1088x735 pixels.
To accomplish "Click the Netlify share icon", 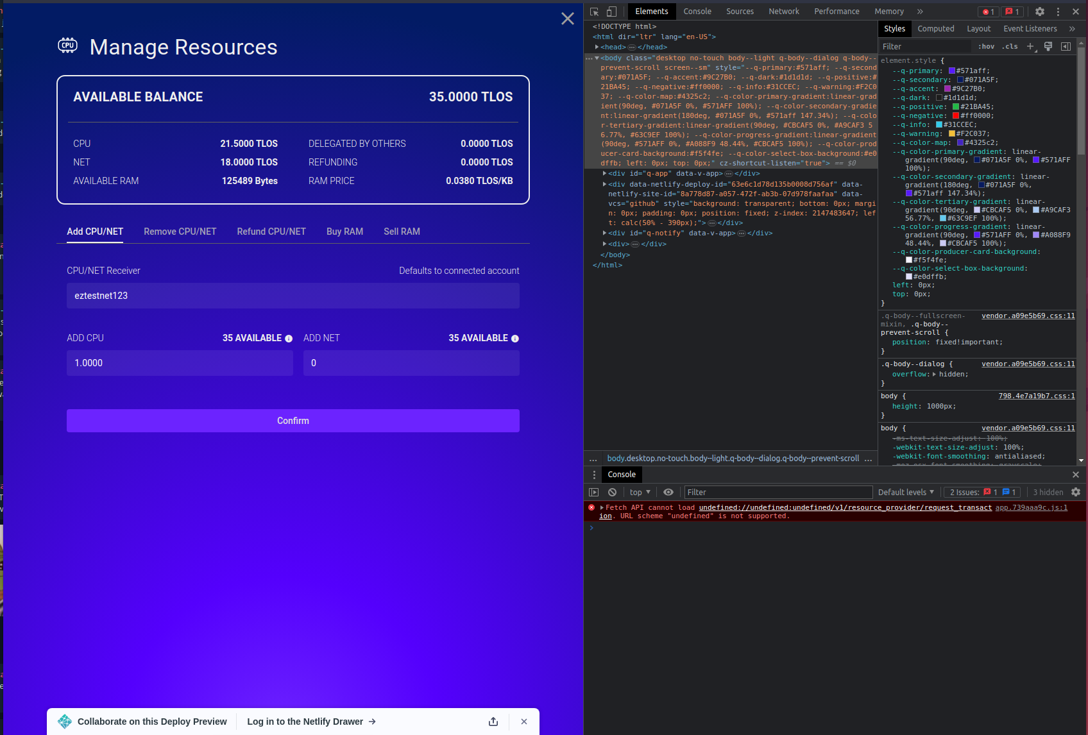I will coord(493,722).
